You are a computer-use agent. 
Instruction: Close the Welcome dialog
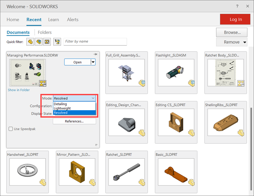click(247, 6)
